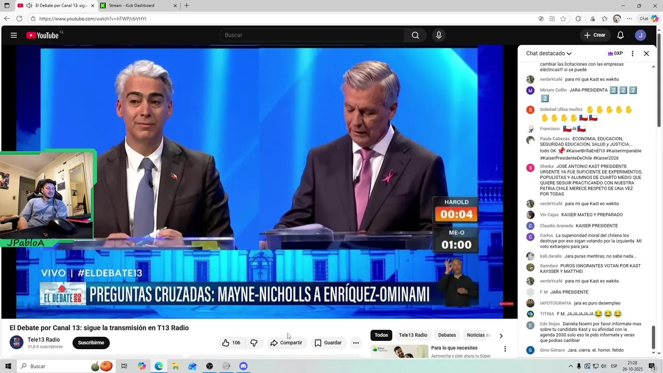Screen dimensions: 663x373
Task: Open YouTube notifications bell
Action: point(621,35)
